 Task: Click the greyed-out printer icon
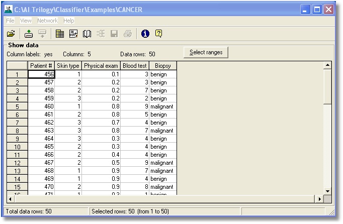pos(128,34)
